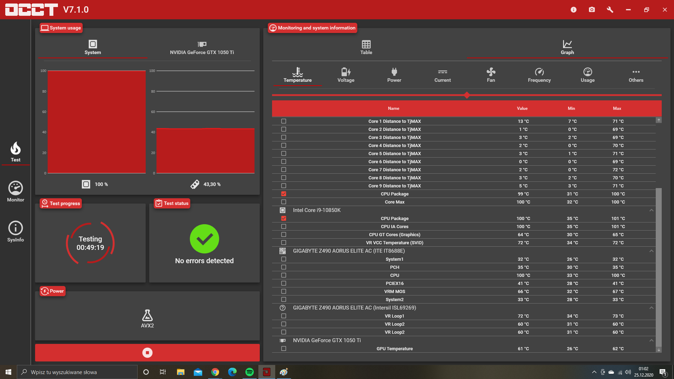Open the SysInfo section in sidebar
This screenshot has height=379, width=674.
click(x=15, y=232)
